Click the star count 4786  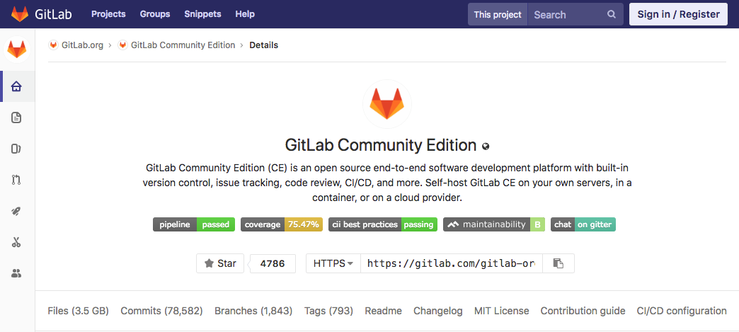273,263
